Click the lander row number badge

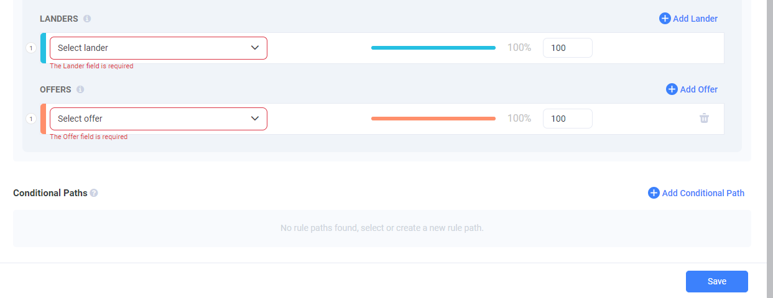point(31,48)
